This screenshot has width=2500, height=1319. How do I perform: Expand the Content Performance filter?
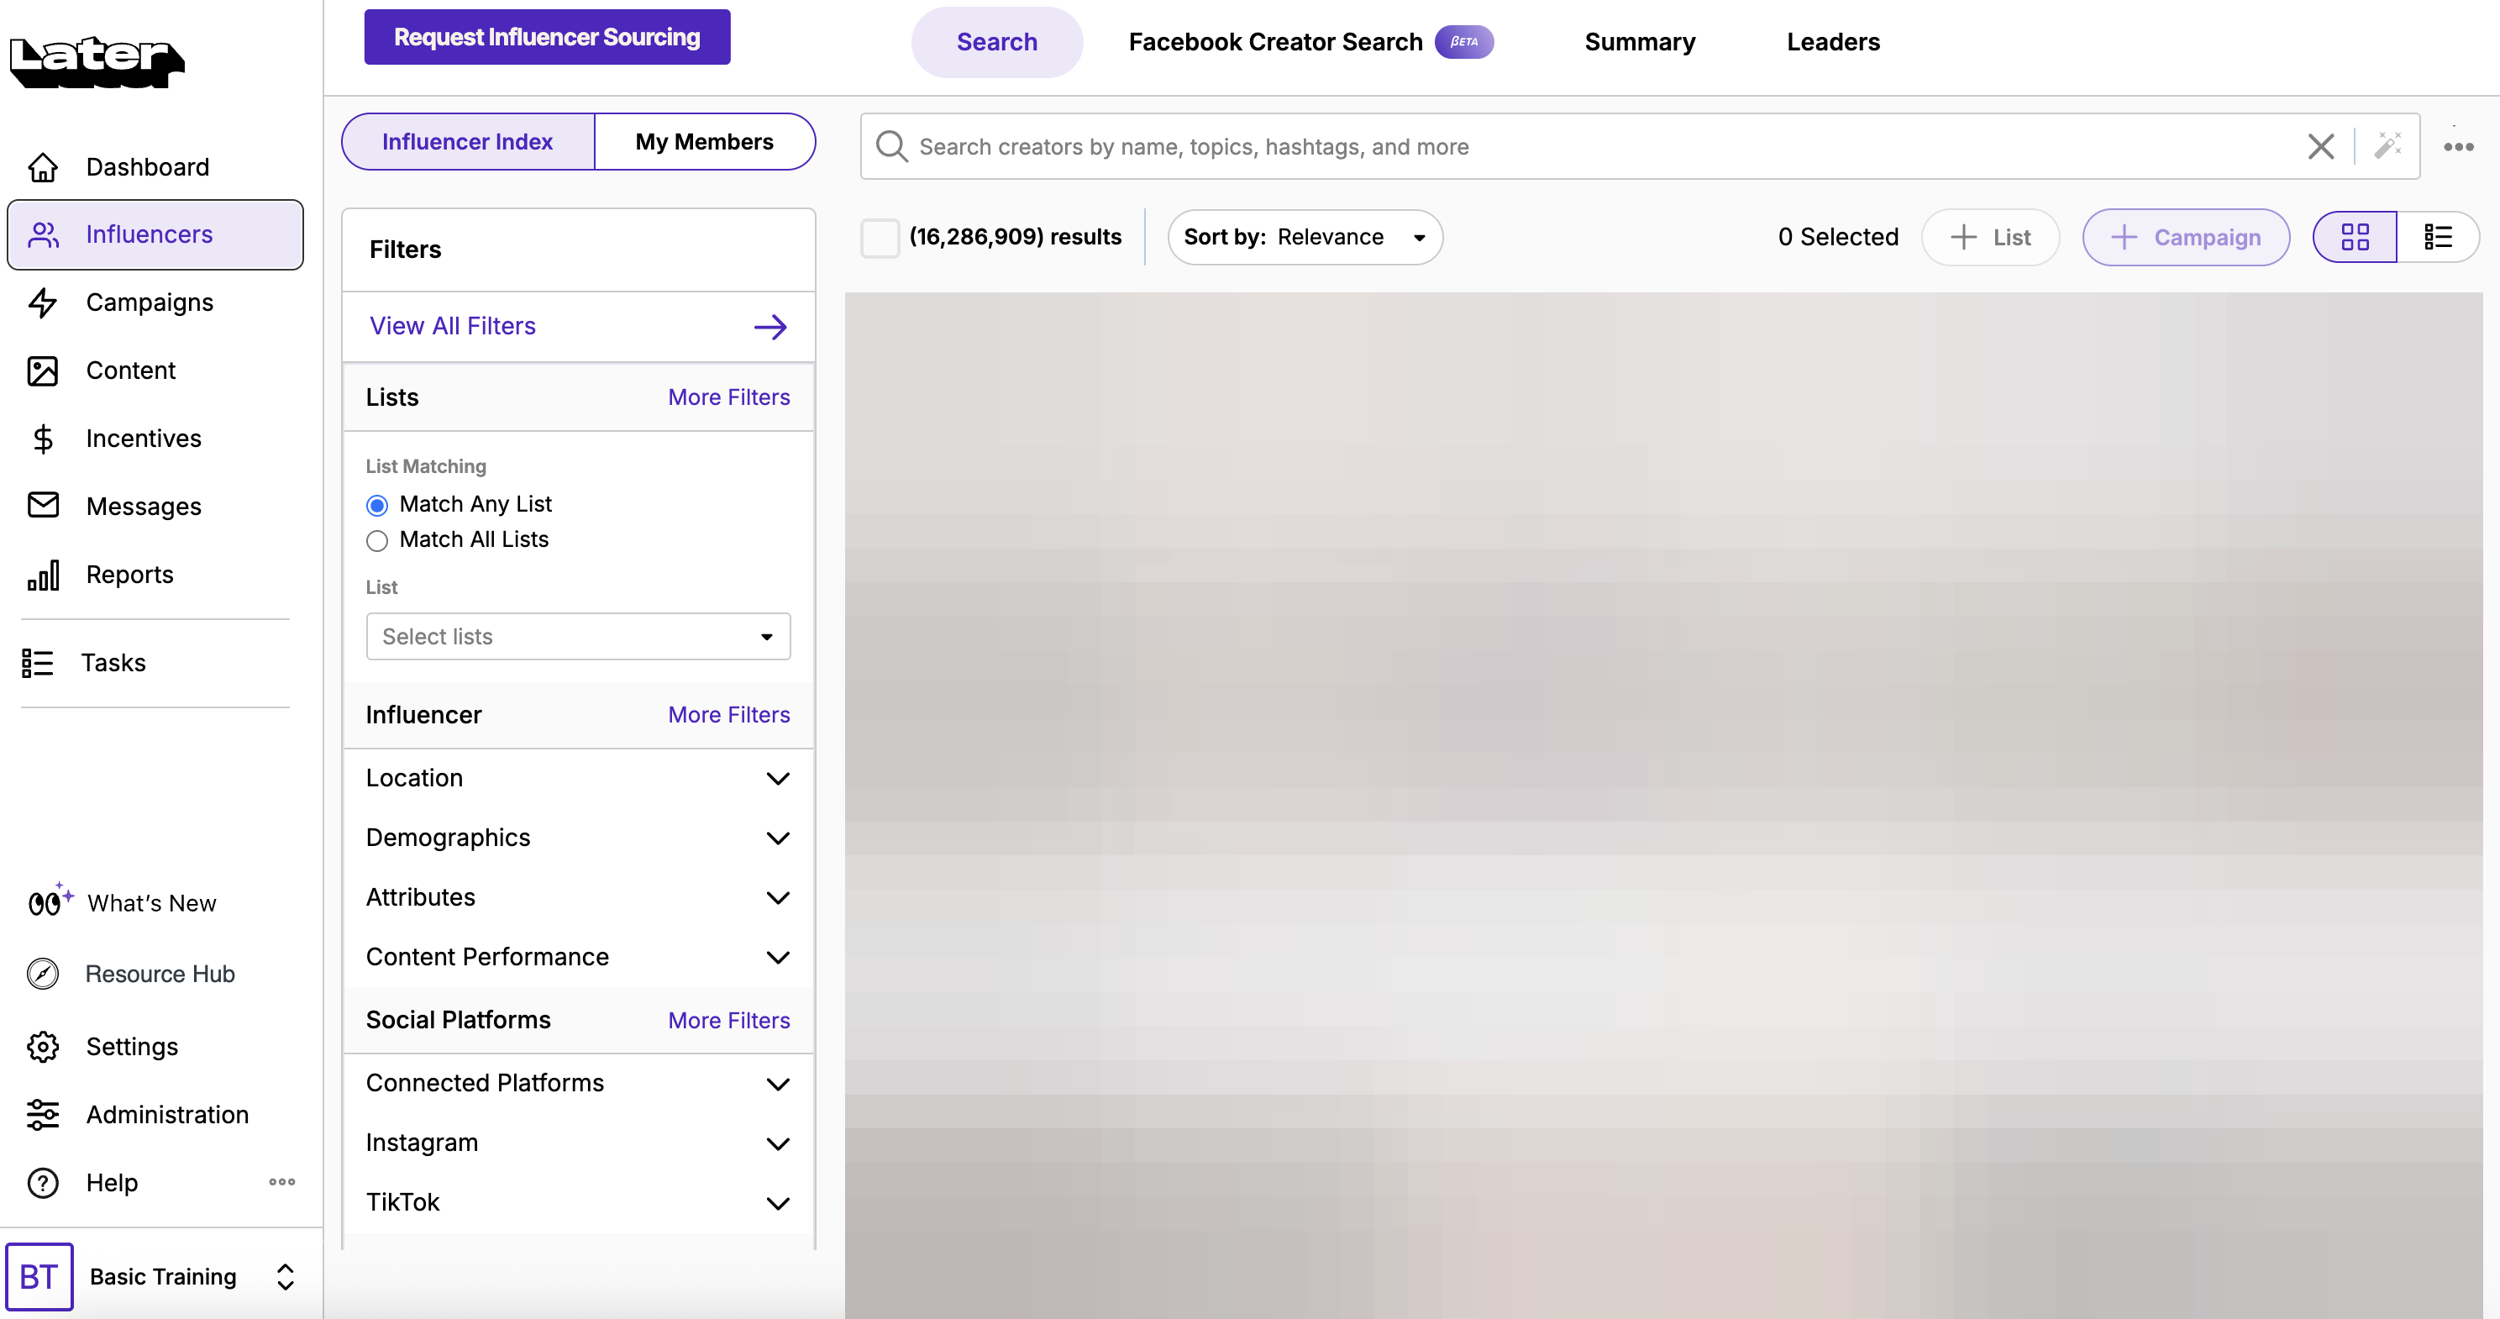tap(579, 957)
